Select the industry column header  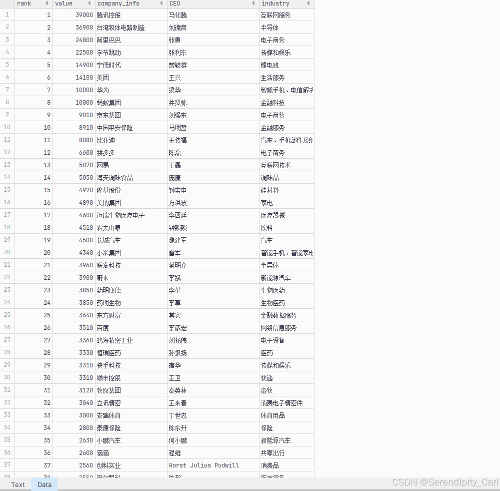pyautogui.click(x=286, y=4)
